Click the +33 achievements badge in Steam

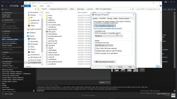tap(142, 70)
